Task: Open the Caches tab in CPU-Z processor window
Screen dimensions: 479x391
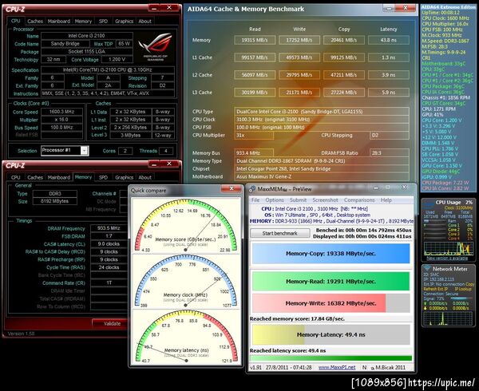Action: tap(35, 22)
